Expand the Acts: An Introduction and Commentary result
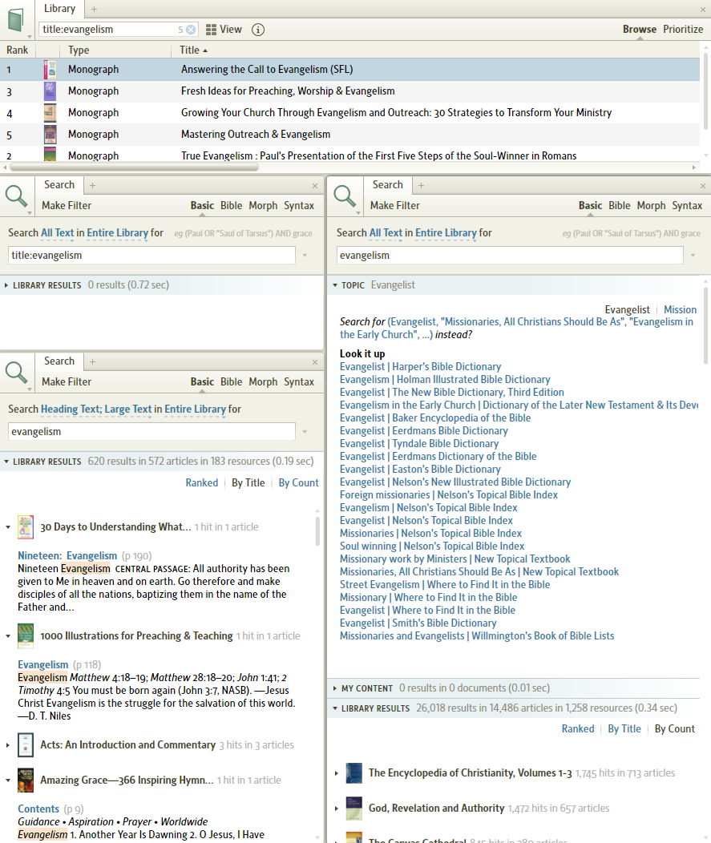Viewport: 711px width, 843px height. 8,745
